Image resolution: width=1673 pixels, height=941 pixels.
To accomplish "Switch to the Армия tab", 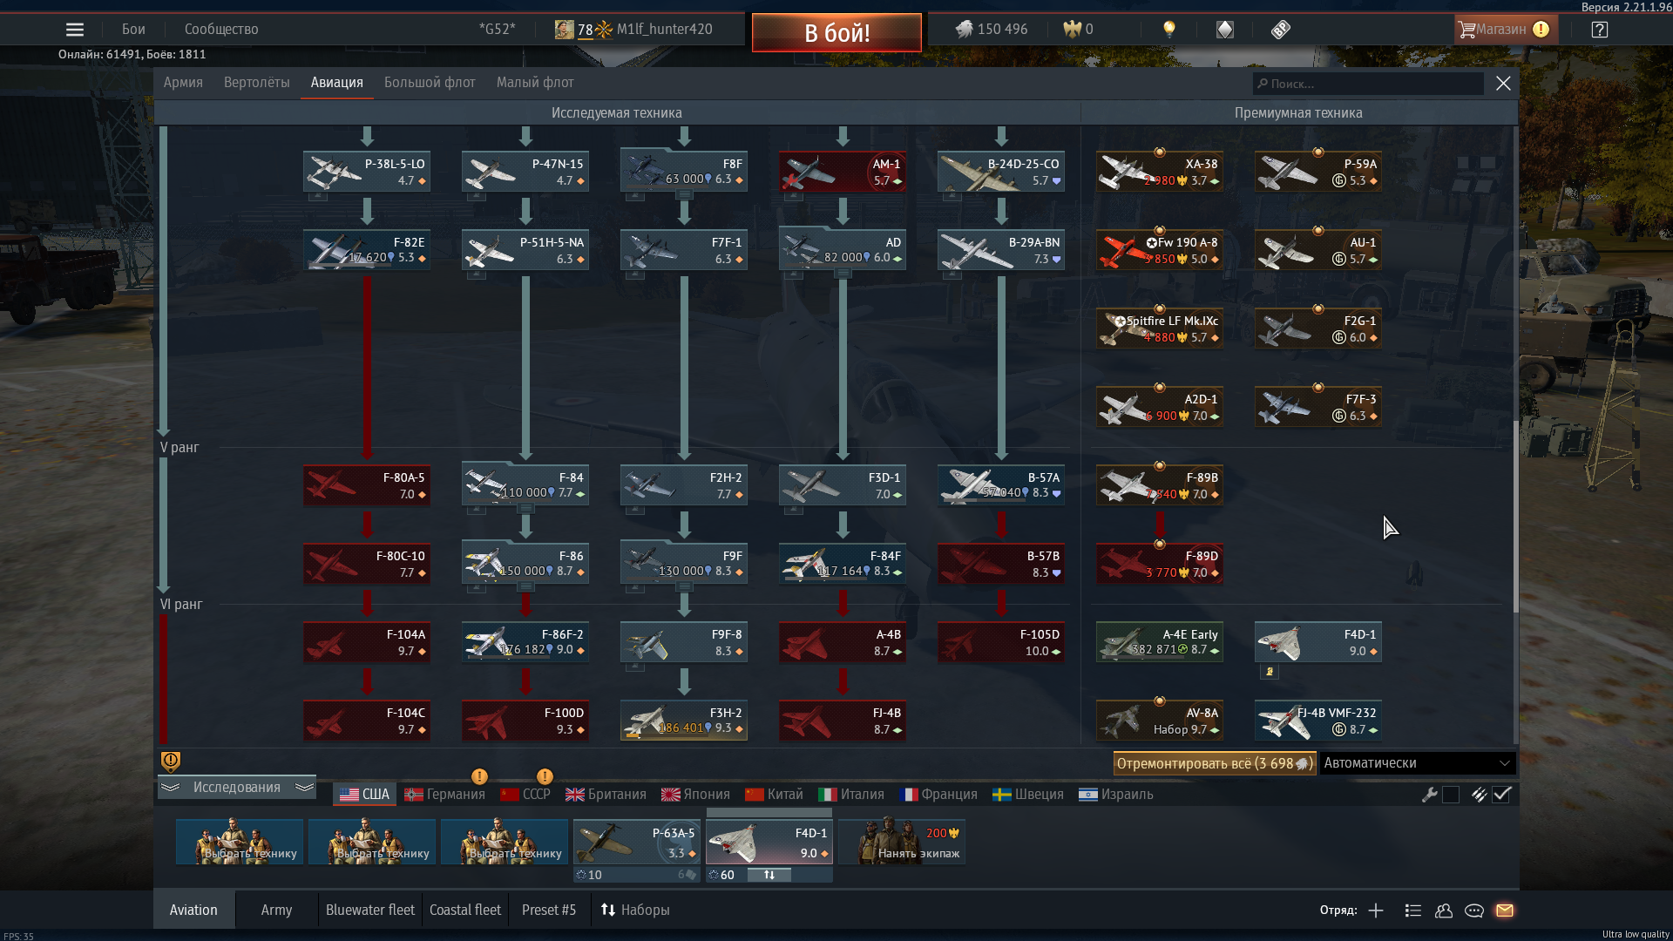I will pos(183,83).
